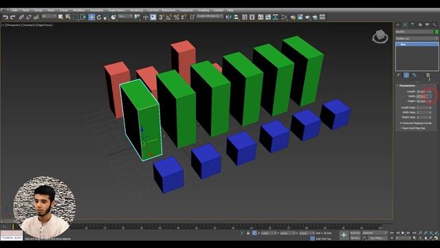
Task: Toggle the Selection Lock padlock
Action: [248, 233]
